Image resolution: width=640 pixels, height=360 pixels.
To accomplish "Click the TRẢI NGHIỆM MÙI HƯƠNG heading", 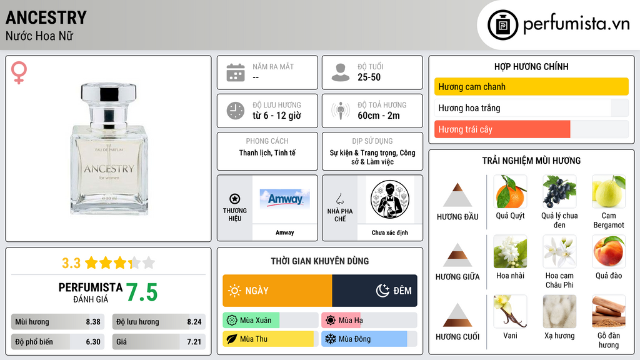I will [x=531, y=161].
